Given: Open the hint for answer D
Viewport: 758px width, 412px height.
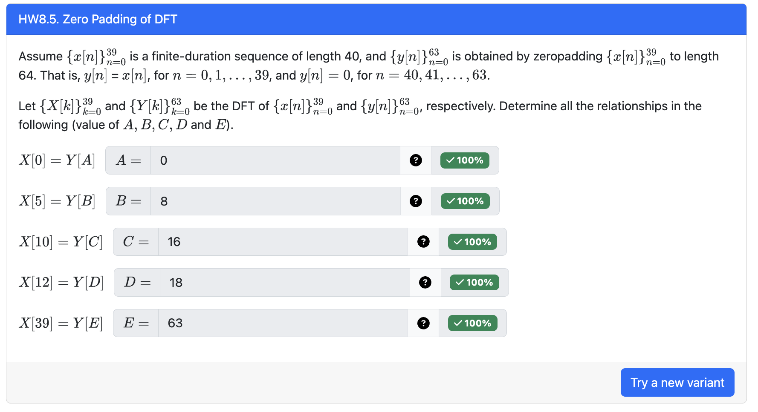Looking at the screenshot, I should (x=425, y=282).
